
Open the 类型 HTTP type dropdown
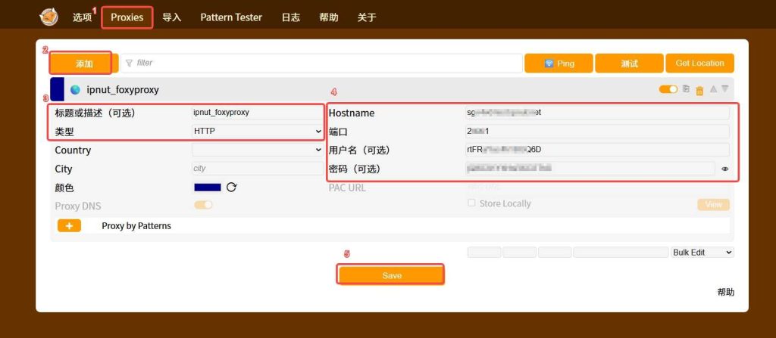tap(258, 132)
